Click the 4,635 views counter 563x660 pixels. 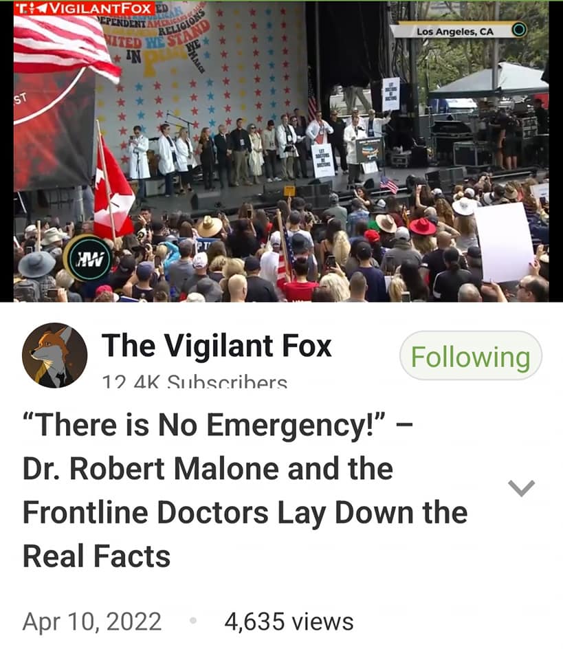(289, 621)
